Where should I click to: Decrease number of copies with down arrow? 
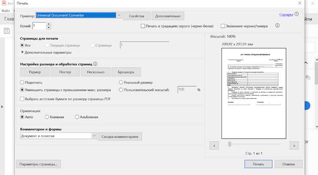[x=49, y=27]
